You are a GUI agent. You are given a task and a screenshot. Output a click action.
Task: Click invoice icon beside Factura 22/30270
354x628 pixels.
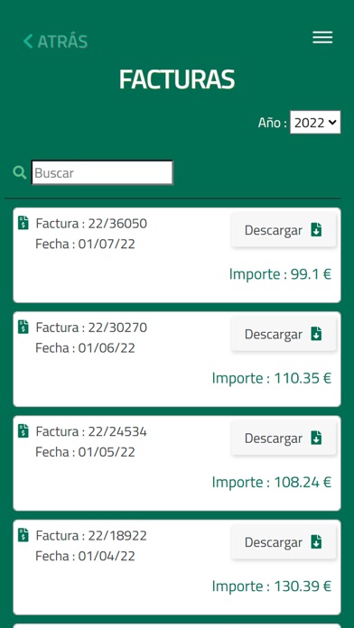click(23, 327)
